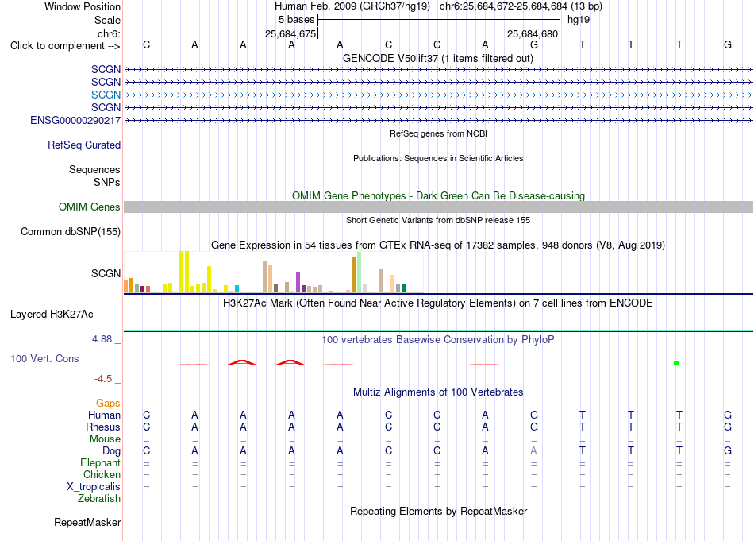754x541 pixels.
Task: Click the 4.88 upper scale value
Action: pyautogui.click(x=102, y=339)
